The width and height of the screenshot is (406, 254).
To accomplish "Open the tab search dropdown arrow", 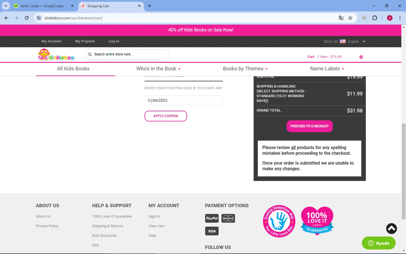I will tap(6, 6).
